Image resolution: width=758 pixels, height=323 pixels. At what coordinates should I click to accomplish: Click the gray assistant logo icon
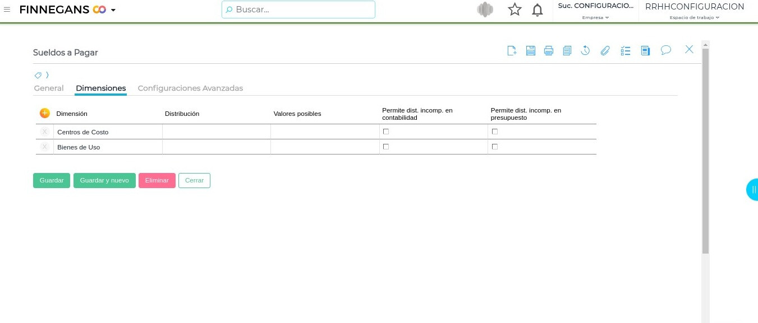485,10
